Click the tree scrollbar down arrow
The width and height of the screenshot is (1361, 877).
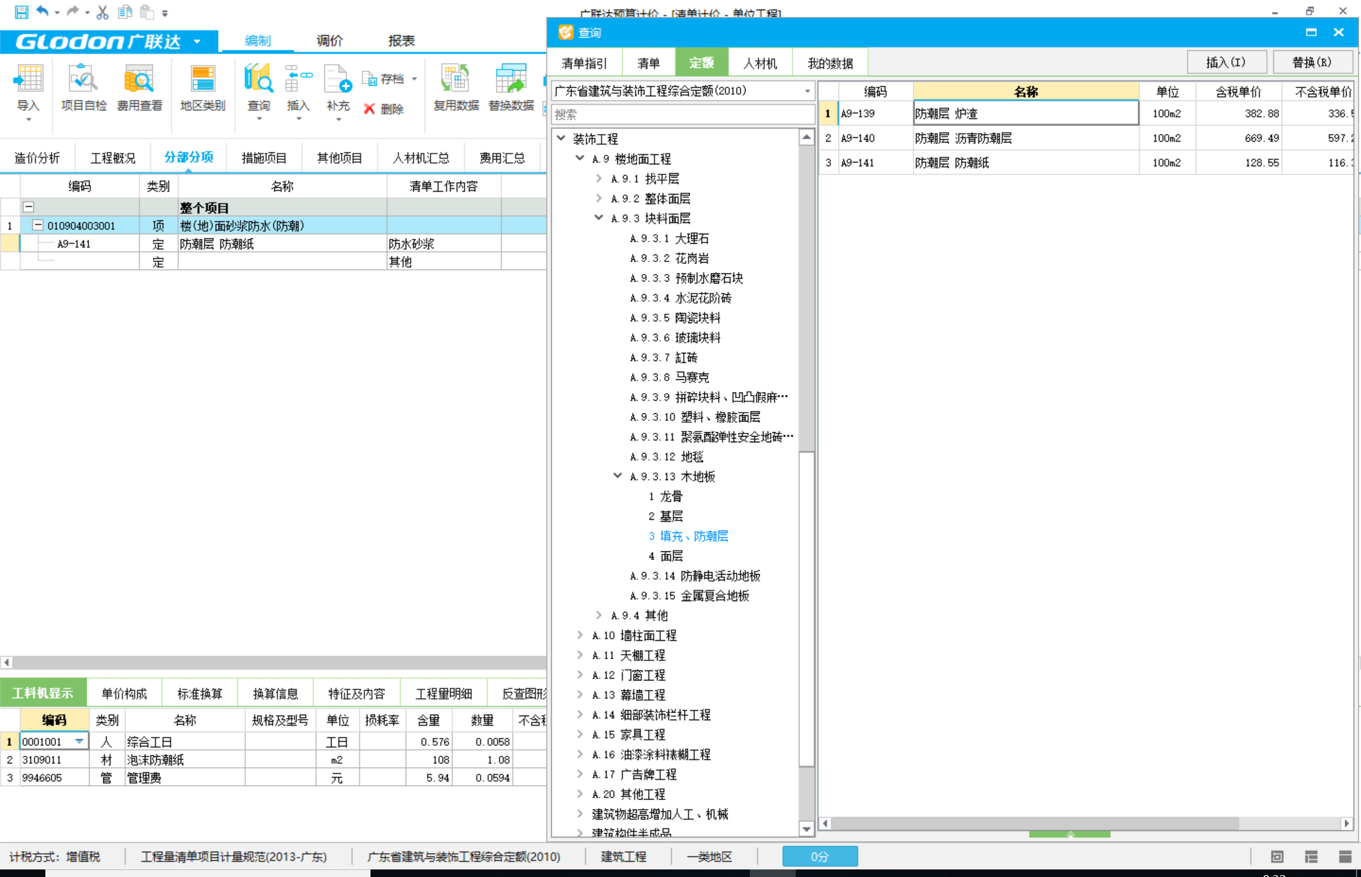pyautogui.click(x=807, y=829)
